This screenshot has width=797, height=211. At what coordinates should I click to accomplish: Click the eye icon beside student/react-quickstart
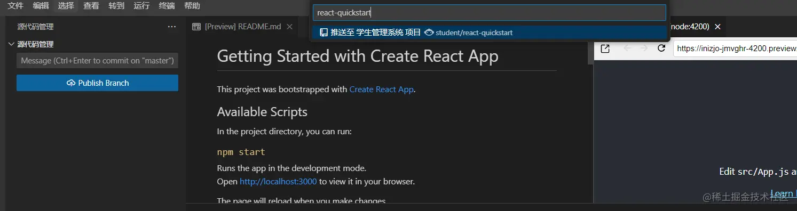[x=429, y=33]
